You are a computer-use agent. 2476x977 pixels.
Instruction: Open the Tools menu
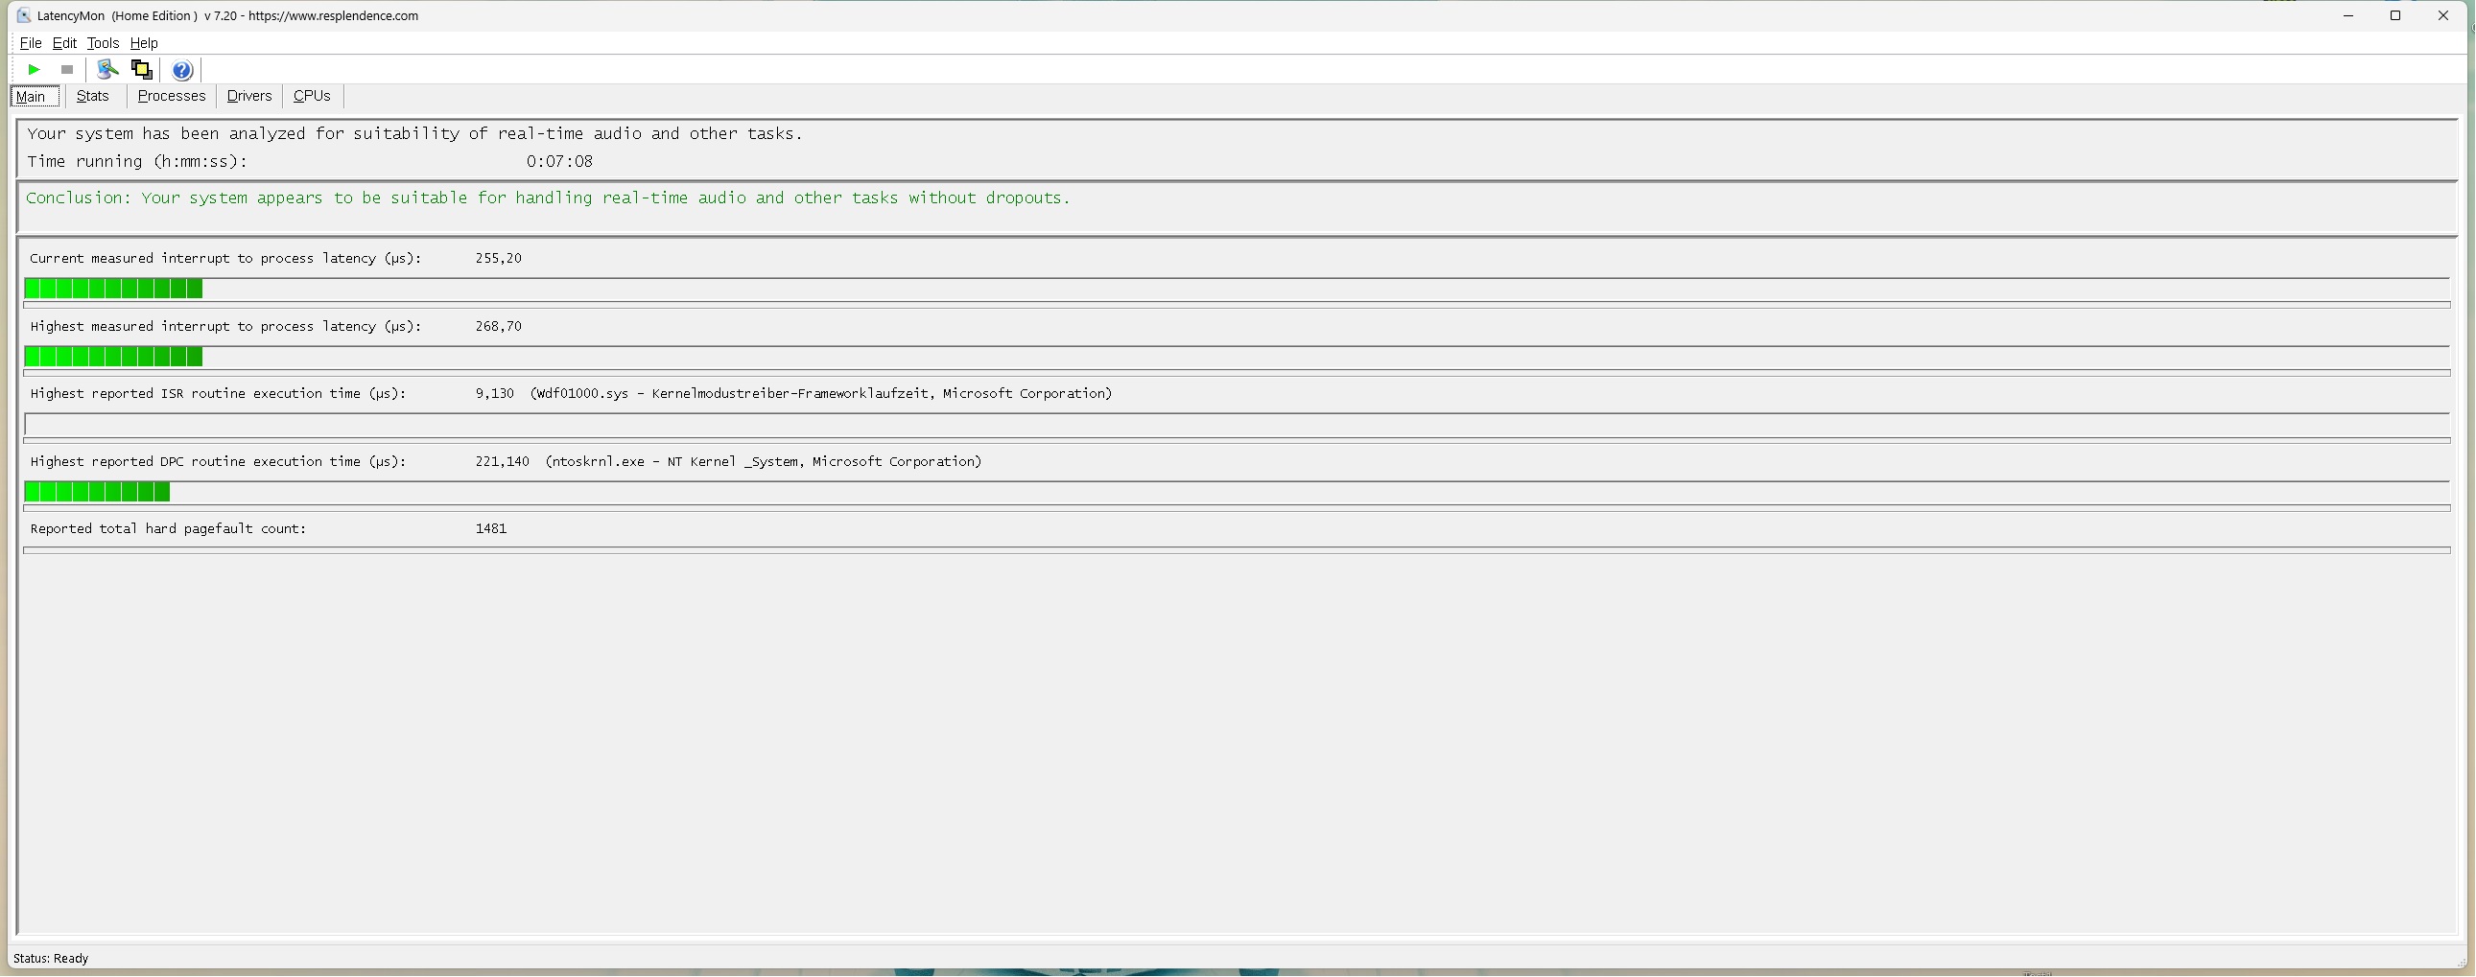point(103,43)
